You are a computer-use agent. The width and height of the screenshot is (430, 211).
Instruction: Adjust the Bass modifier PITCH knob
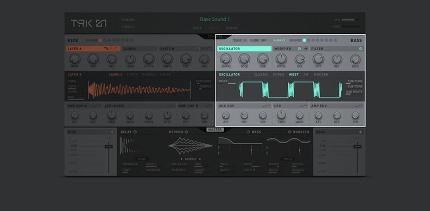[282, 59]
